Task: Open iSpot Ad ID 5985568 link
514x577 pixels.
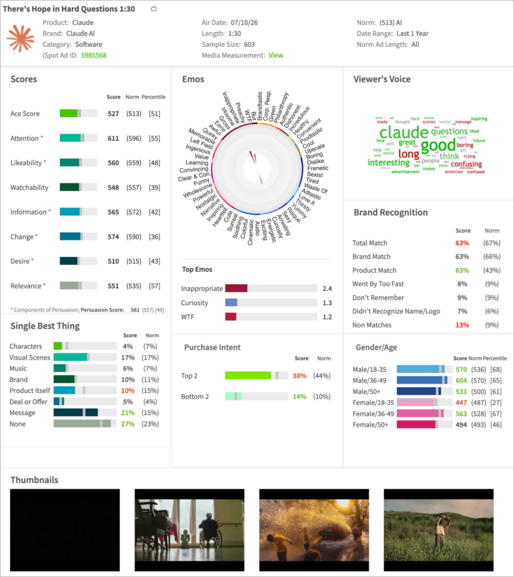Action: coord(94,55)
